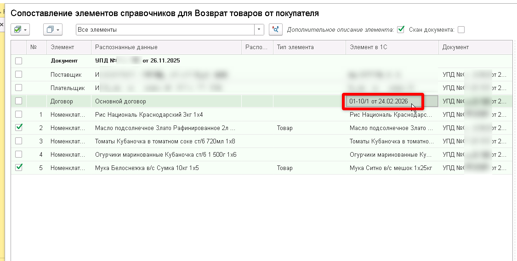Click the '№' column header
Screen dimensions: 517x261
(x=36, y=47)
